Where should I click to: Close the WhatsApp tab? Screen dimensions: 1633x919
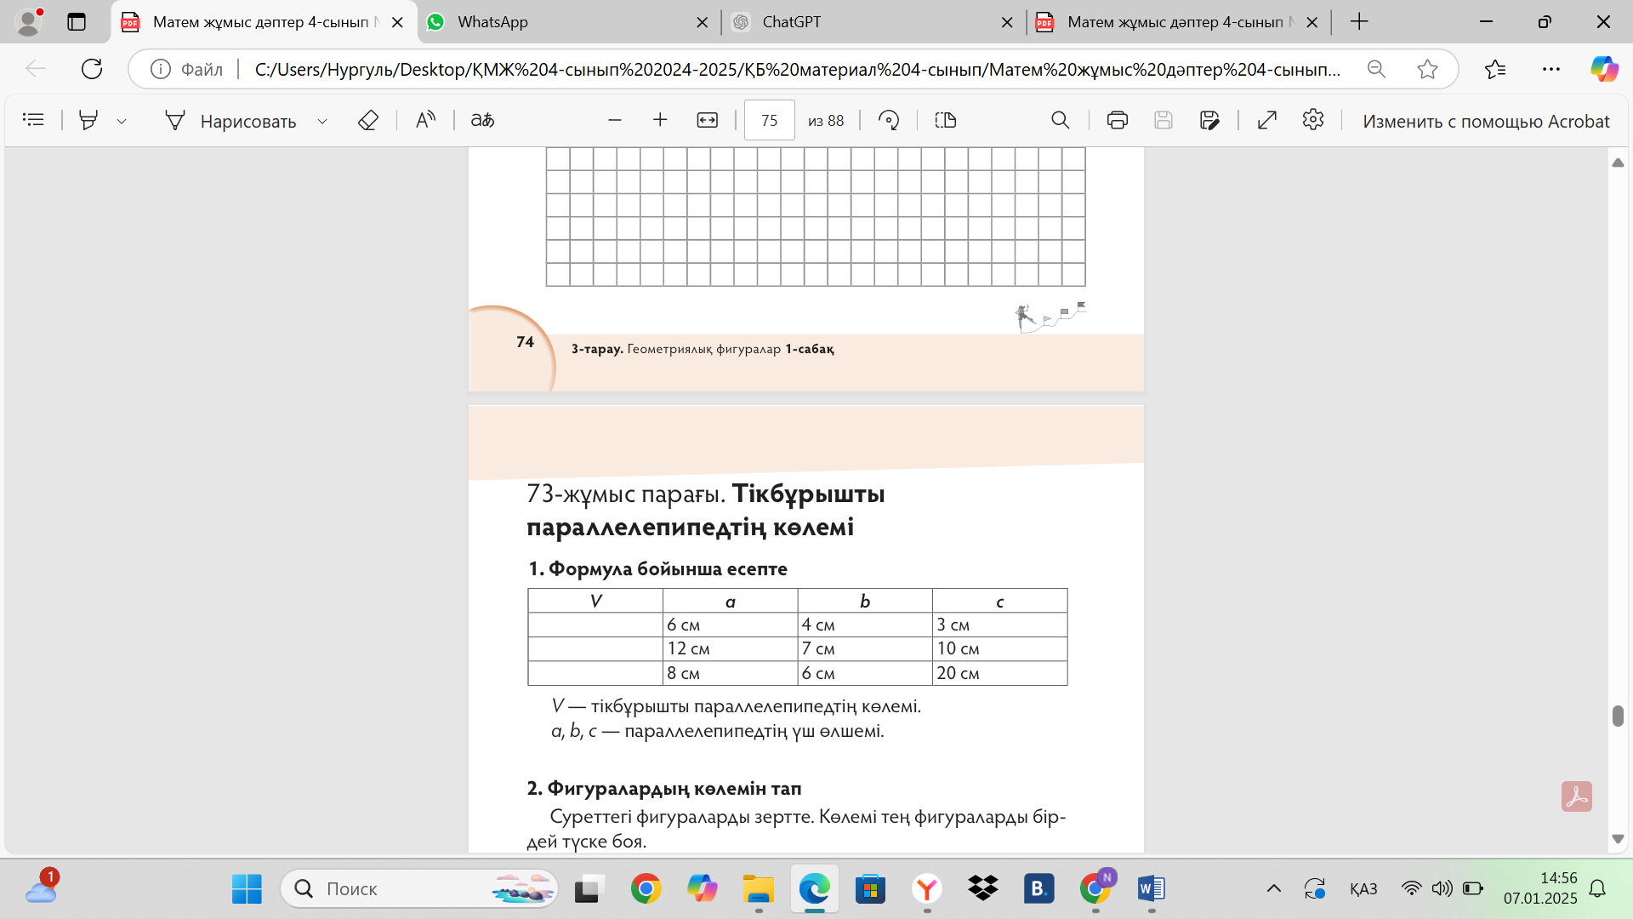click(703, 22)
